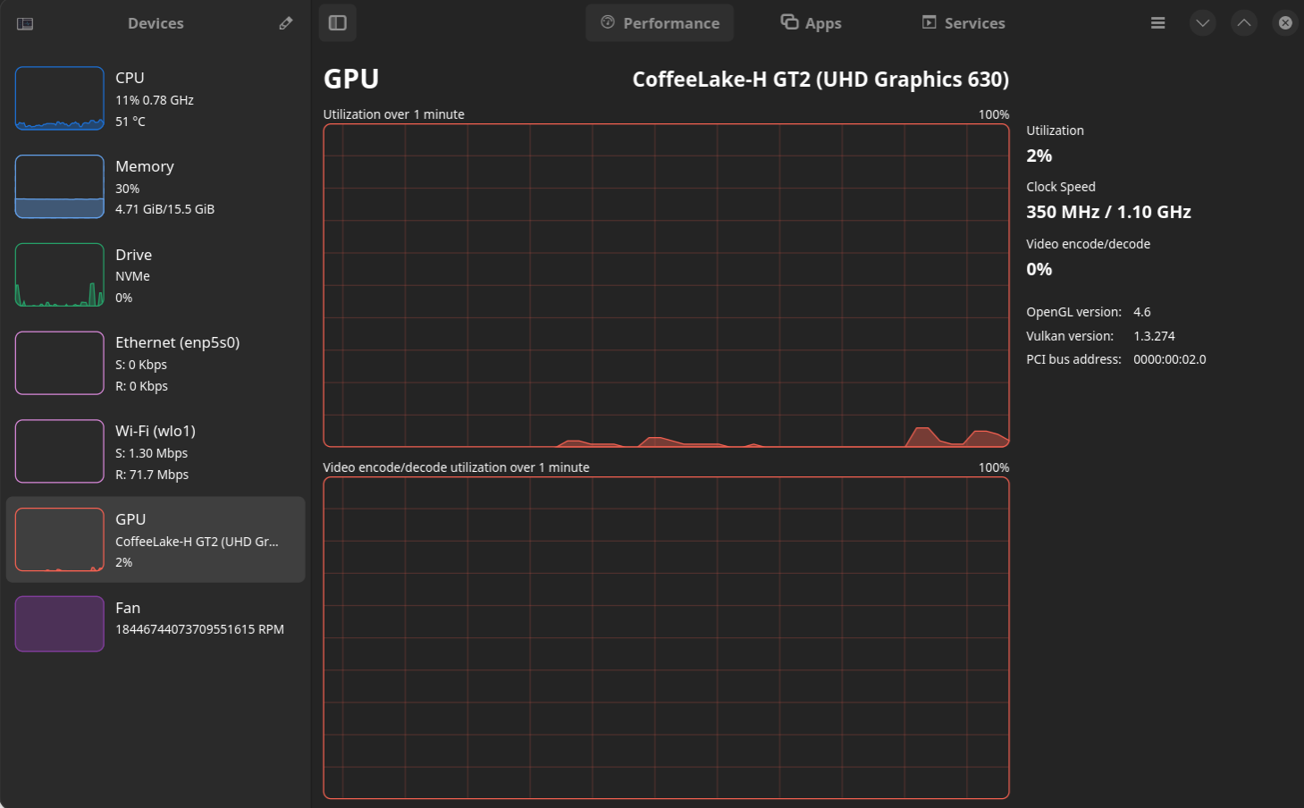
Task: Select the Memory usage thumbnail
Action: (x=60, y=187)
